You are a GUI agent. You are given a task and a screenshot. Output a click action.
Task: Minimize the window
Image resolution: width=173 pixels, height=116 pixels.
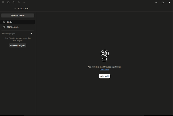click(156, 2)
